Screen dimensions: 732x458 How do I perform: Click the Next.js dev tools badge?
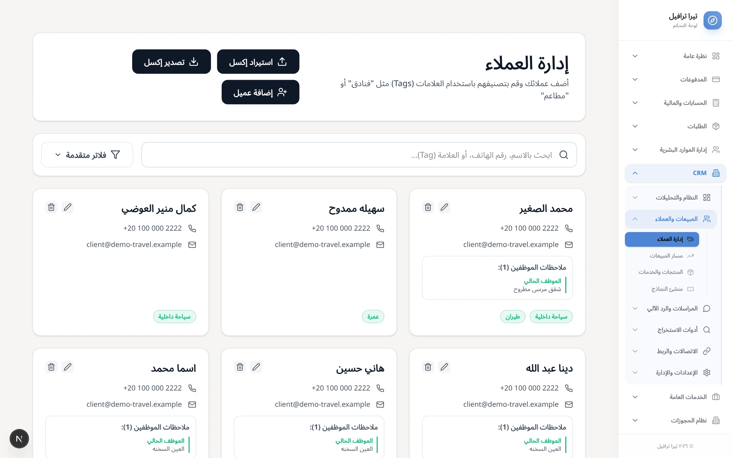[19, 439]
